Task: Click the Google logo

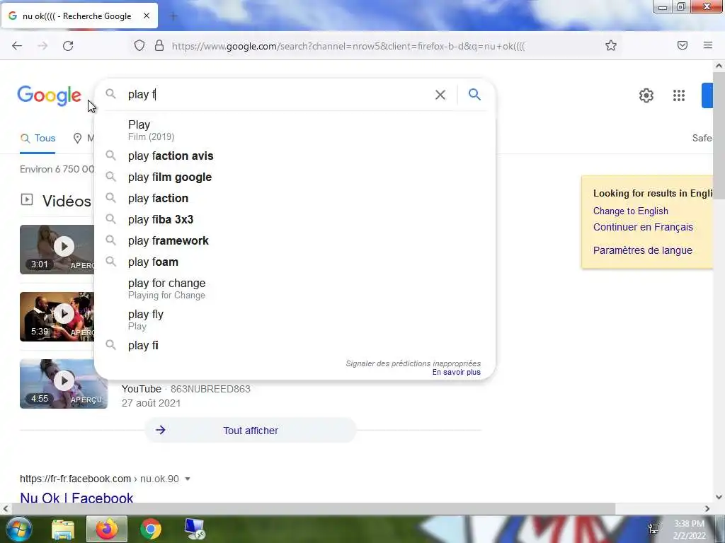Action: (49, 96)
